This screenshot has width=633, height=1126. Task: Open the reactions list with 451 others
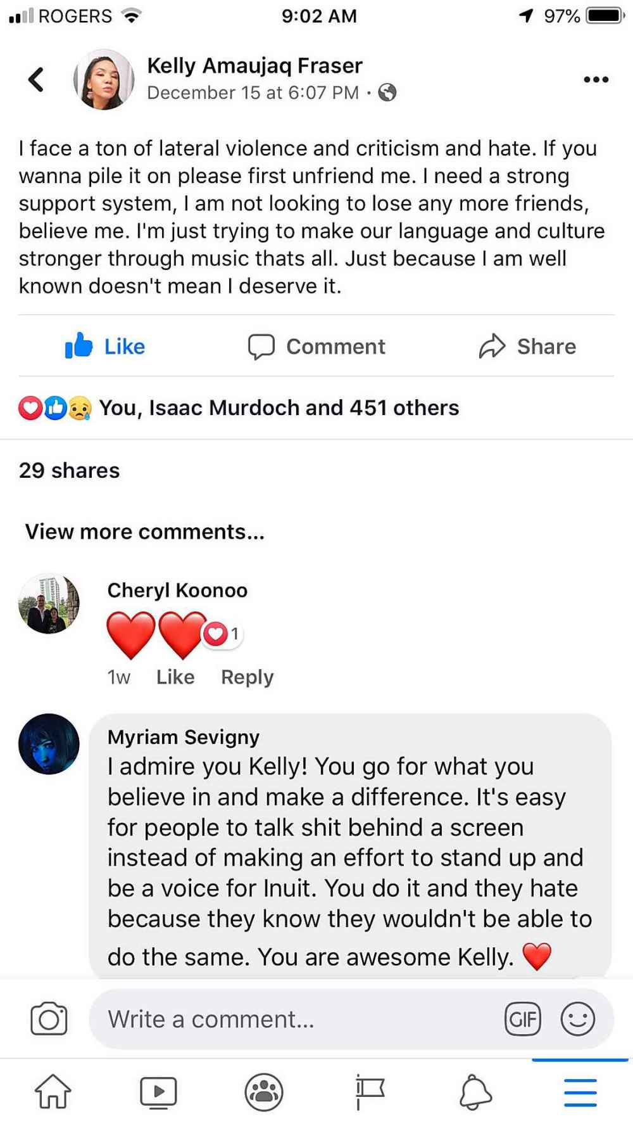279,408
